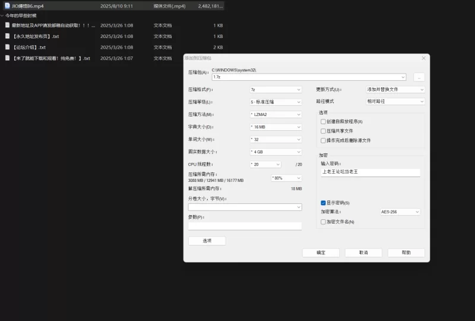Screen dimensions: 475x321
Task: Open the 压缩格式 dropdown showing 7z
Action: click(x=275, y=90)
